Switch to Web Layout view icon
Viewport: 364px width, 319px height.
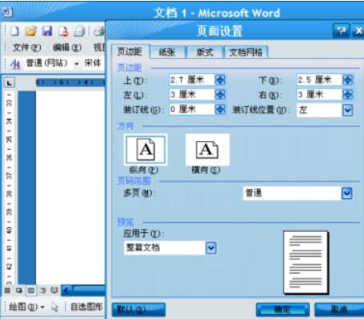18,291
